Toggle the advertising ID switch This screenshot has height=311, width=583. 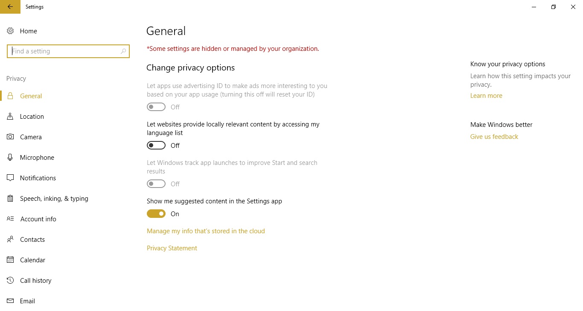[156, 107]
